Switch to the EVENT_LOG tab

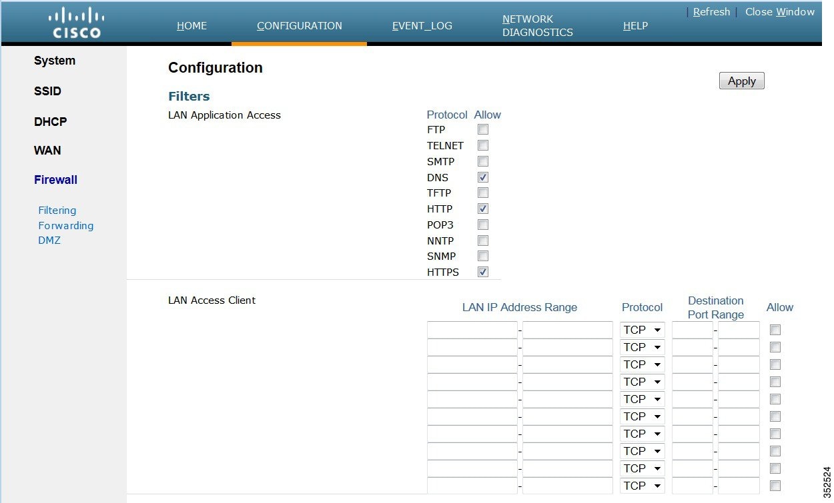[x=422, y=25]
